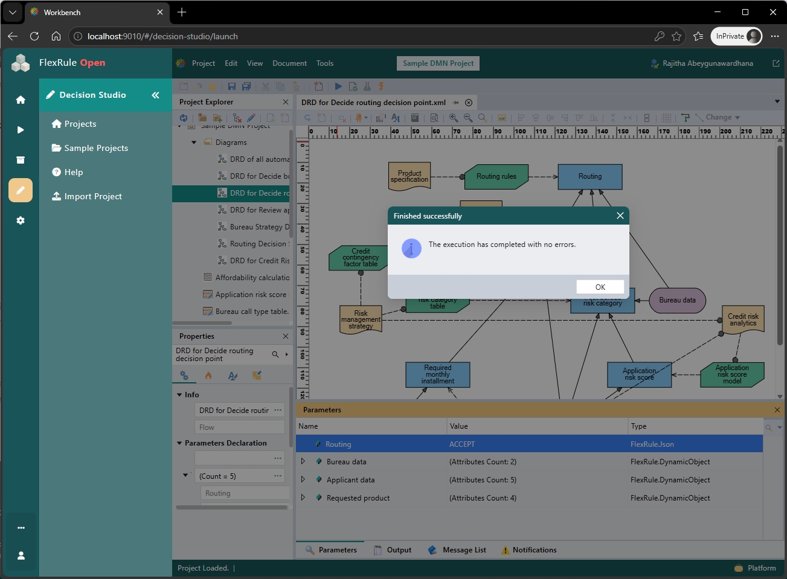Click the Run play icon in the left rail
Viewport: 787px width, 579px height.
[x=21, y=130]
